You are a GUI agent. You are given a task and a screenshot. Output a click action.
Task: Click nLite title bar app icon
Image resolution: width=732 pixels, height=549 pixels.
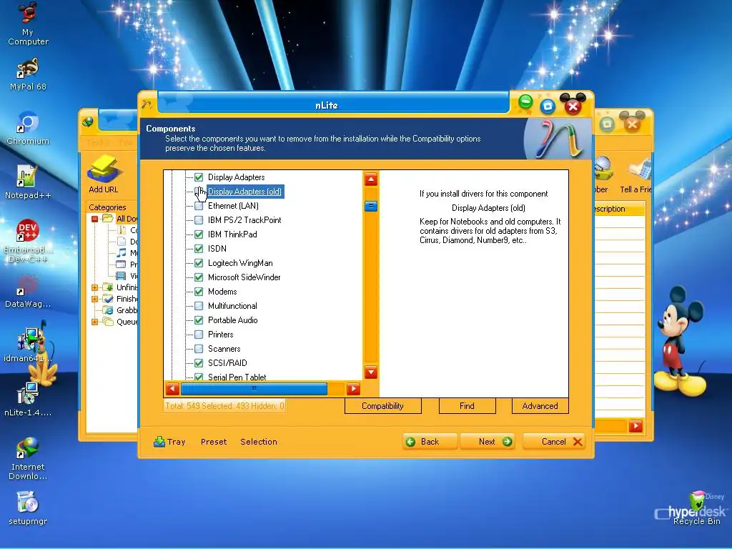click(147, 104)
